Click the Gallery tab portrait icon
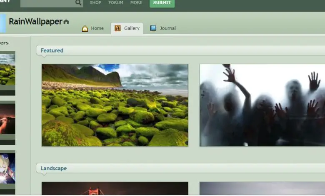The height and width of the screenshot is (196, 325). pyautogui.click(x=117, y=28)
